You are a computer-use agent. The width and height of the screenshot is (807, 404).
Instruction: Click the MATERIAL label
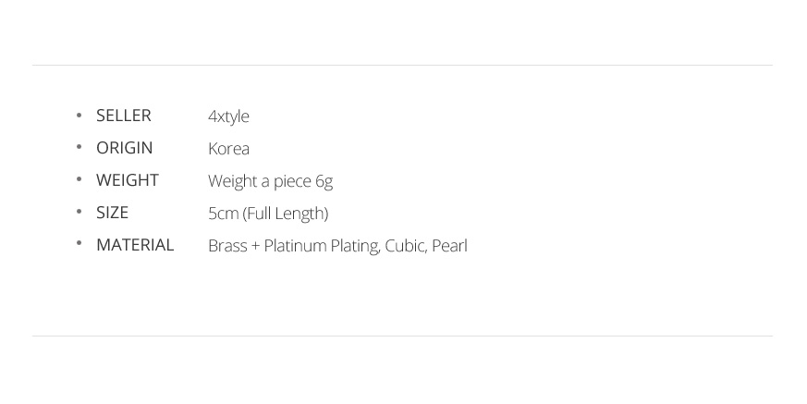pyautogui.click(x=135, y=245)
